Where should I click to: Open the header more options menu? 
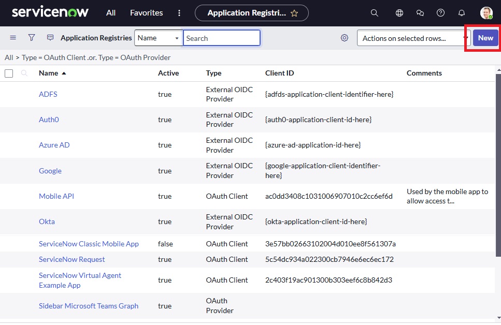179,13
